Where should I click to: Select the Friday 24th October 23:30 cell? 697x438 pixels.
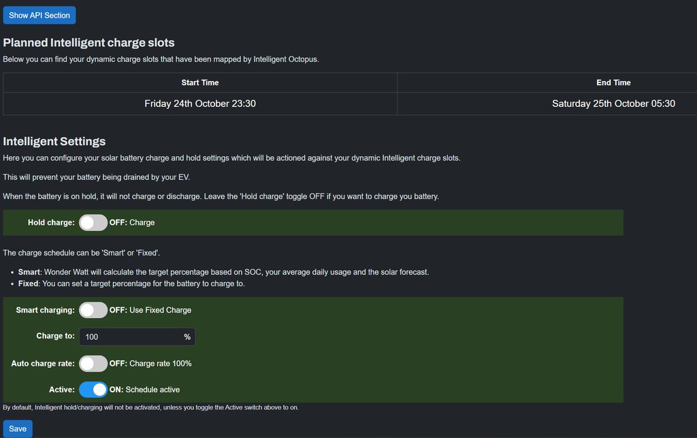tap(200, 104)
